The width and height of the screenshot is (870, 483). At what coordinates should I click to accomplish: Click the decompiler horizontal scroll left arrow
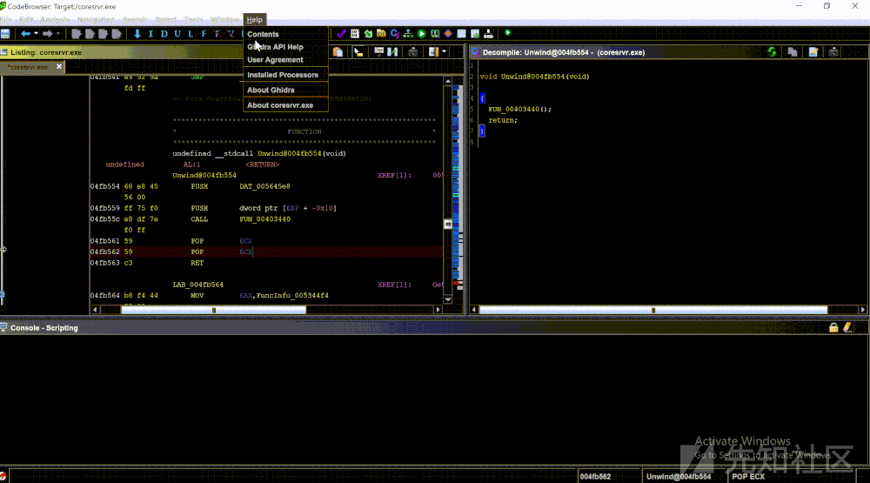pos(474,310)
